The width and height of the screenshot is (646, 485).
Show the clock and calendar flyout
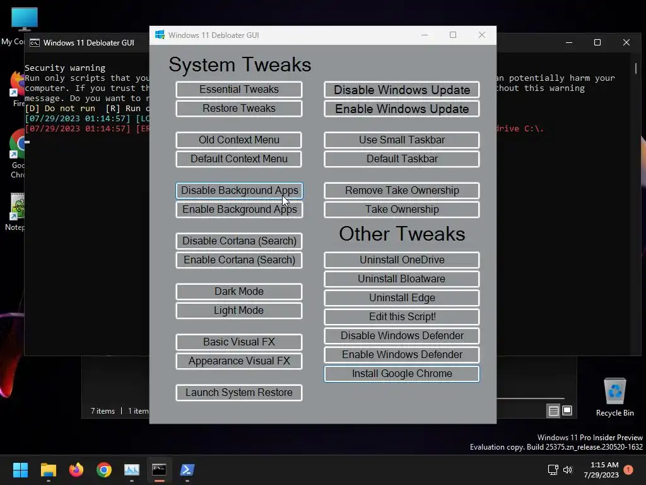click(601, 470)
